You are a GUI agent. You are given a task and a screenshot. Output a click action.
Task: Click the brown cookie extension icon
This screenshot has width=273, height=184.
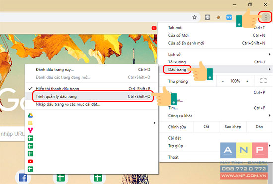click(x=218, y=17)
